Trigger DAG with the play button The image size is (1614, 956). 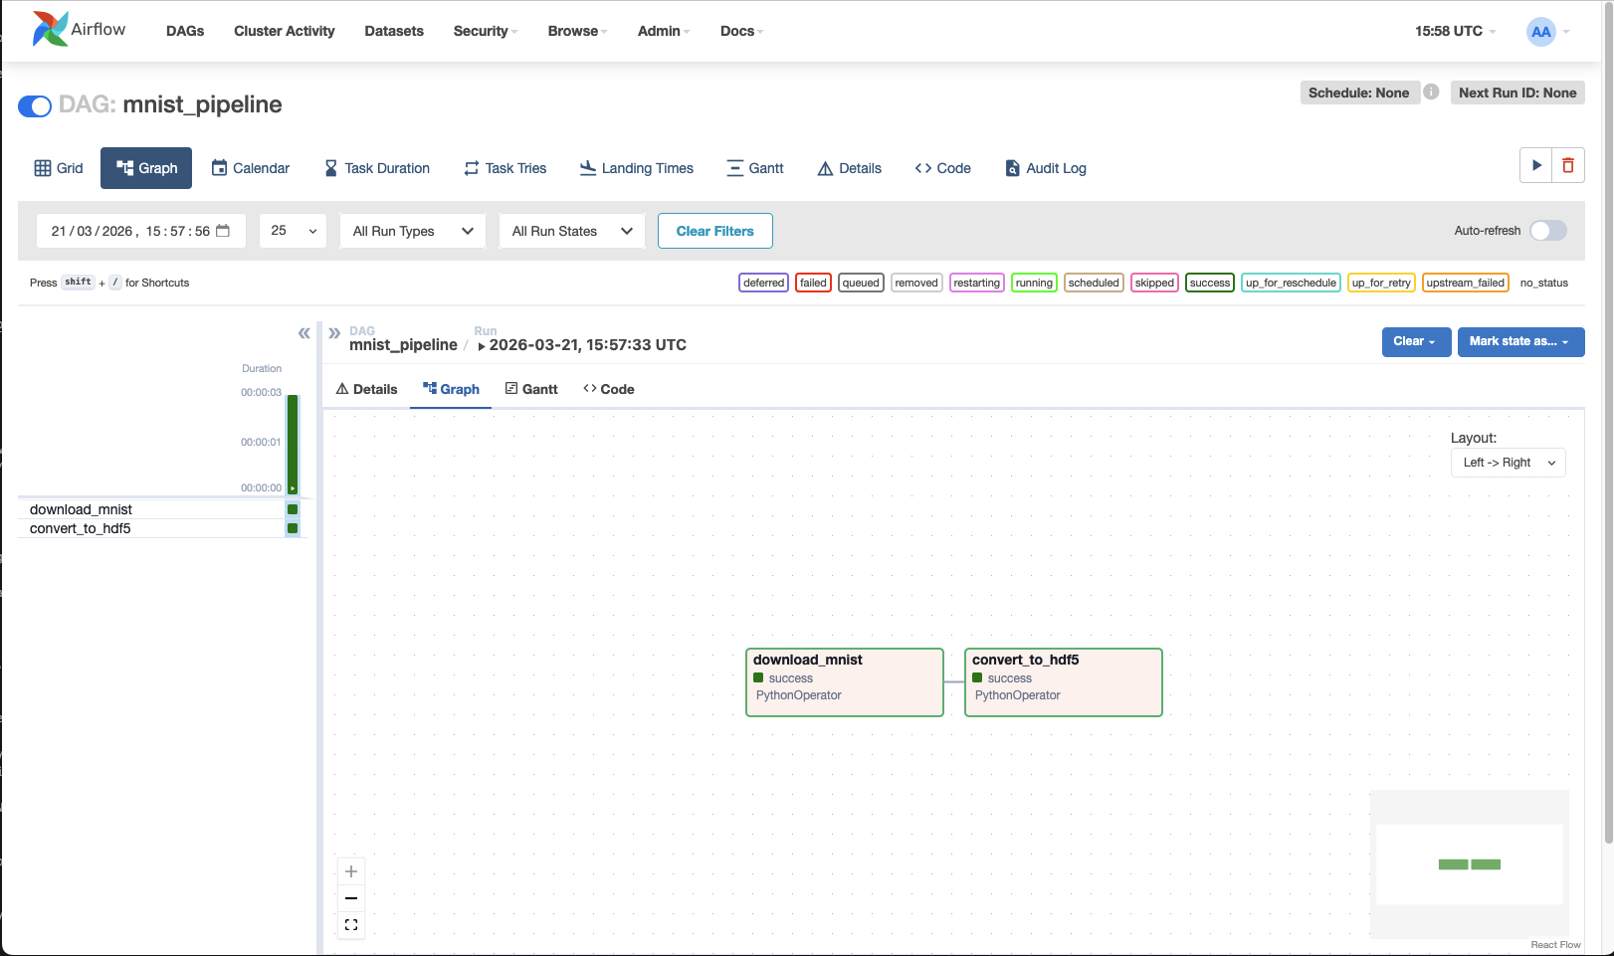(x=1536, y=165)
